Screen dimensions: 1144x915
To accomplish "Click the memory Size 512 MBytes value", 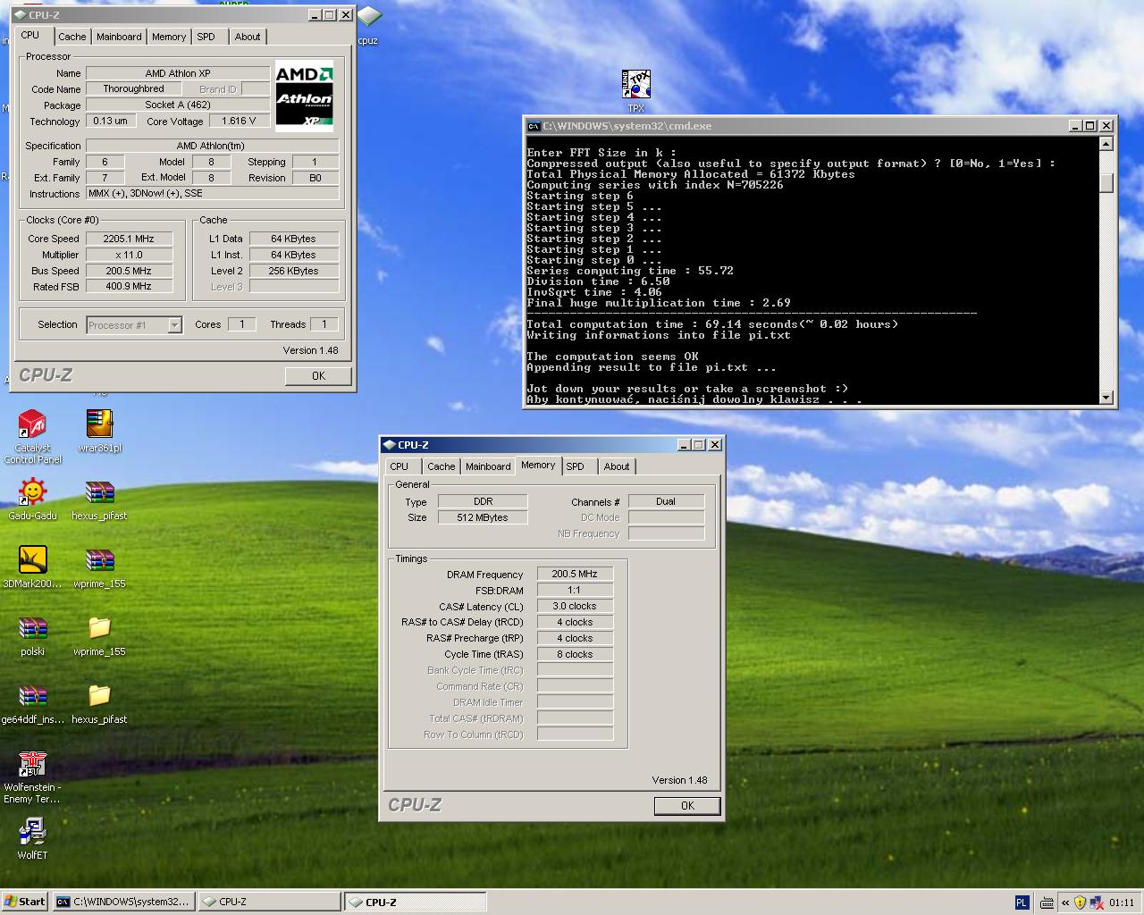I will click(483, 518).
